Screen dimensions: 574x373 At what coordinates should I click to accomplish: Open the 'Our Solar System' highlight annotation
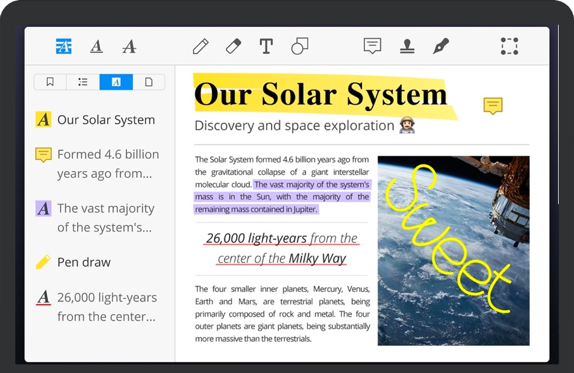coord(106,120)
